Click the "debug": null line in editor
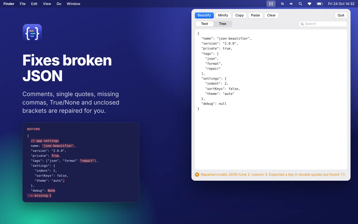 pos(214,104)
